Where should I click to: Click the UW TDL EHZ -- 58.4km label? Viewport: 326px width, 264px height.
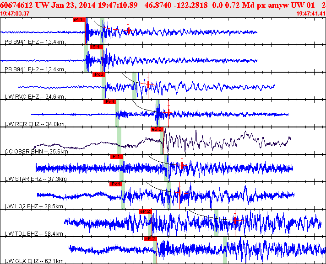34,234
